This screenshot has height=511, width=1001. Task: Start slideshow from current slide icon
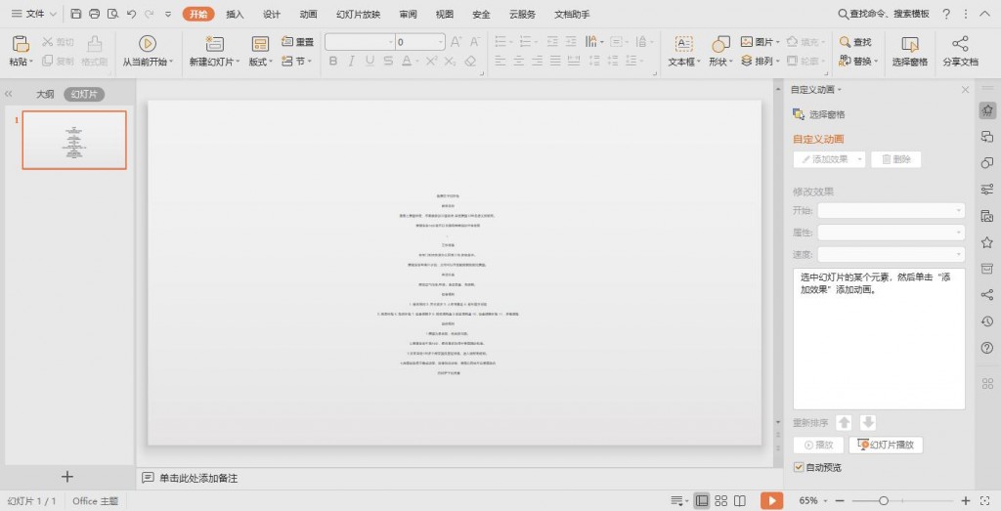coord(148,43)
